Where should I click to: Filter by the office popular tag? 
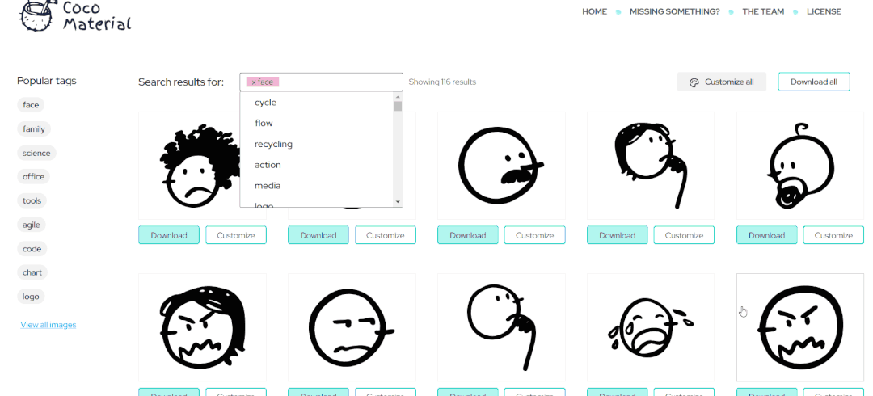coord(33,176)
